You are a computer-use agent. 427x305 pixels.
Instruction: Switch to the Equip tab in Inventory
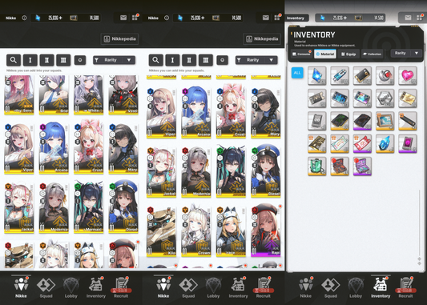(x=348, y=54)
